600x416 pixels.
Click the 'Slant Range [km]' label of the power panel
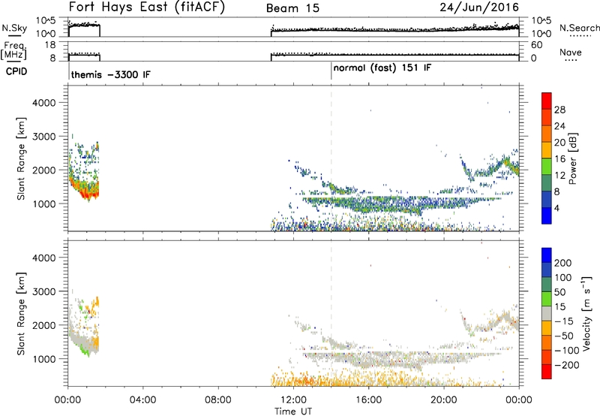tap(21, 158)
